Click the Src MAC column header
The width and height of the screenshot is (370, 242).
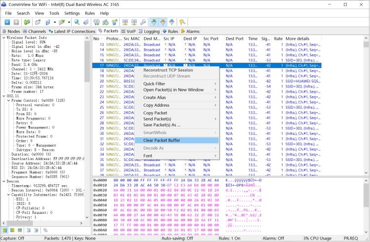coord(132,39)
